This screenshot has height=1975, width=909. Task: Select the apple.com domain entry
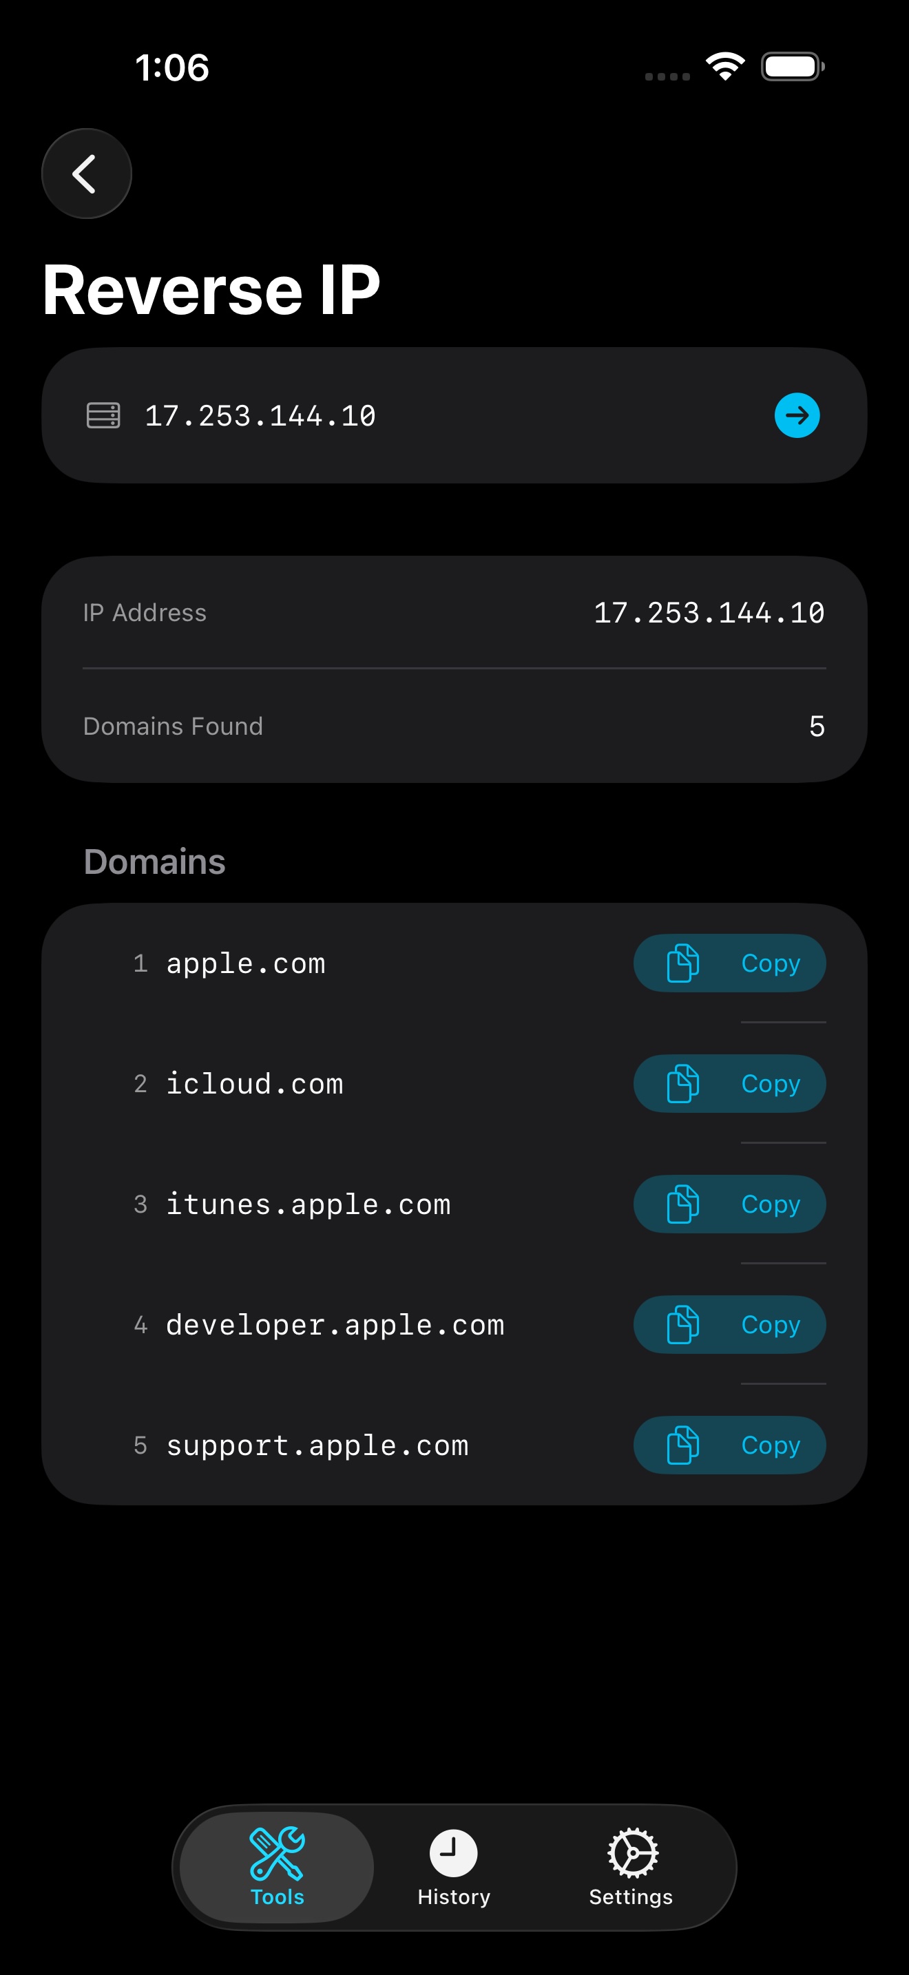[x=245, y=963]
